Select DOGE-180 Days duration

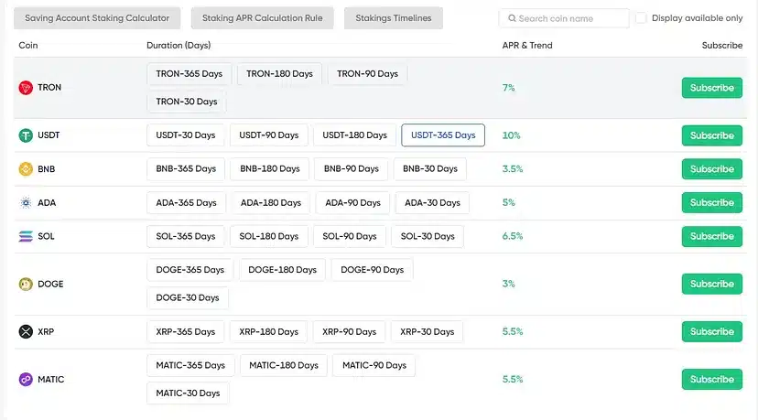coord(282,270)
